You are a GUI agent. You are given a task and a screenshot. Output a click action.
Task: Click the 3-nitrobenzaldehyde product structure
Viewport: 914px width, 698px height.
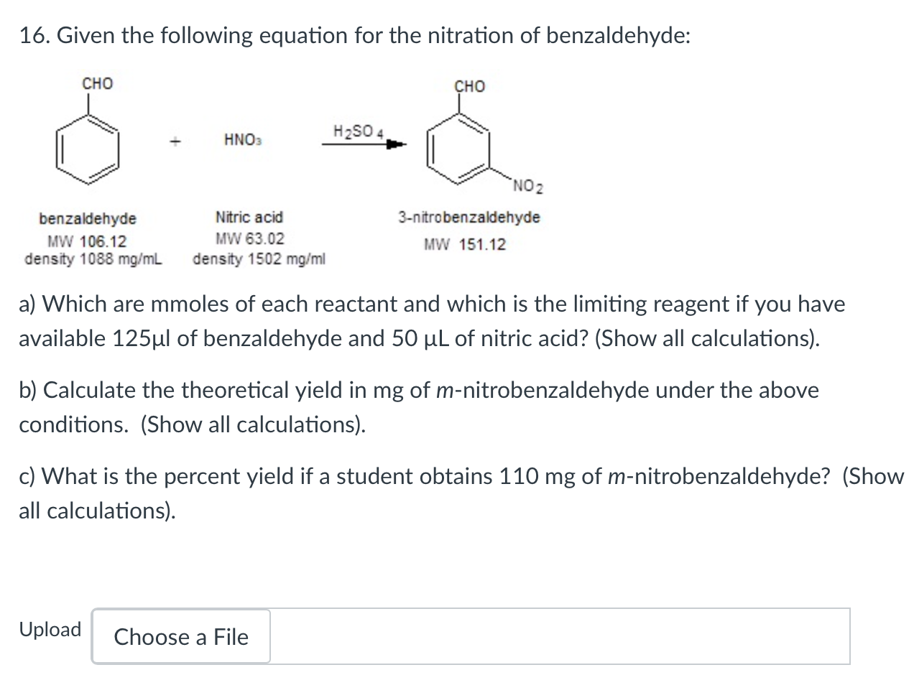pyautogui.click(x=458, y=149)
